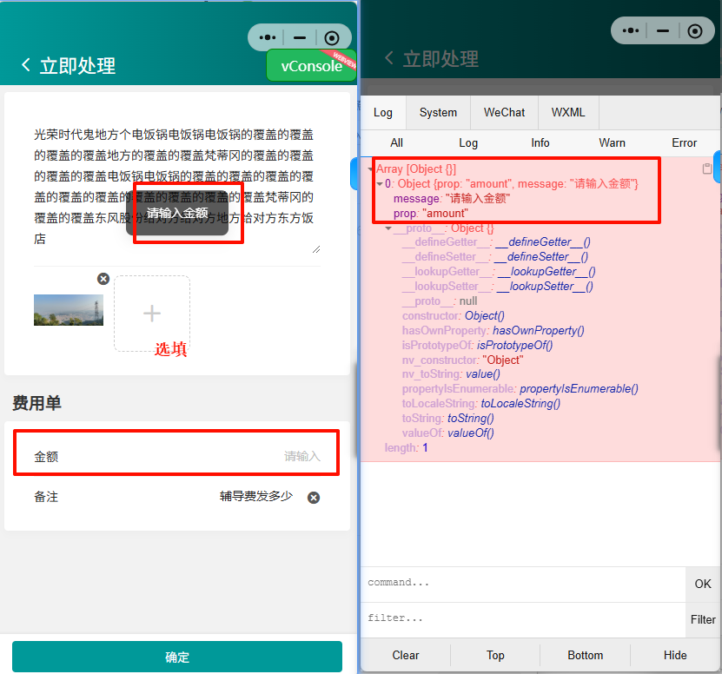Viewport: 722px width, 674px height.
Task: Open the WXML tab
Action: [568, 113]
